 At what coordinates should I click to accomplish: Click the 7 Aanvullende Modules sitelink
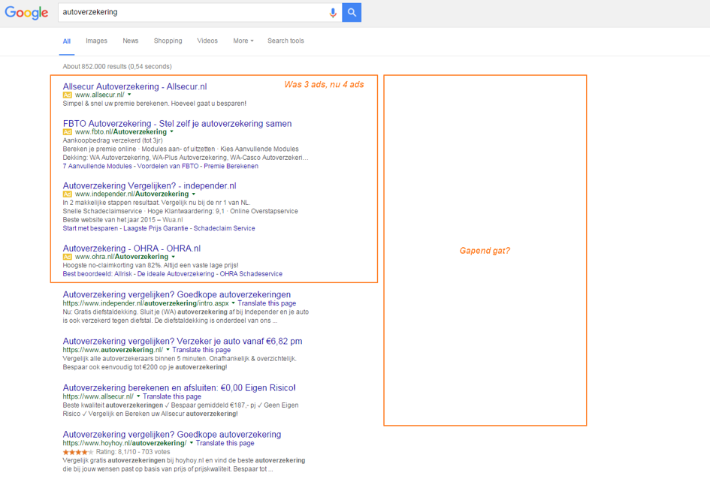(x=98, y=166)
